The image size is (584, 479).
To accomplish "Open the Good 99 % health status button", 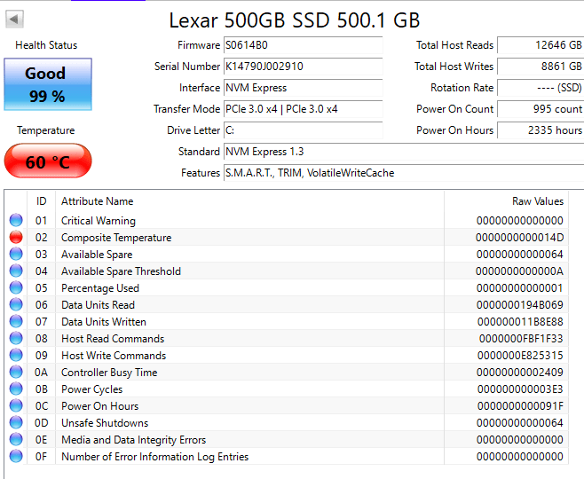I will coord(48,84).
